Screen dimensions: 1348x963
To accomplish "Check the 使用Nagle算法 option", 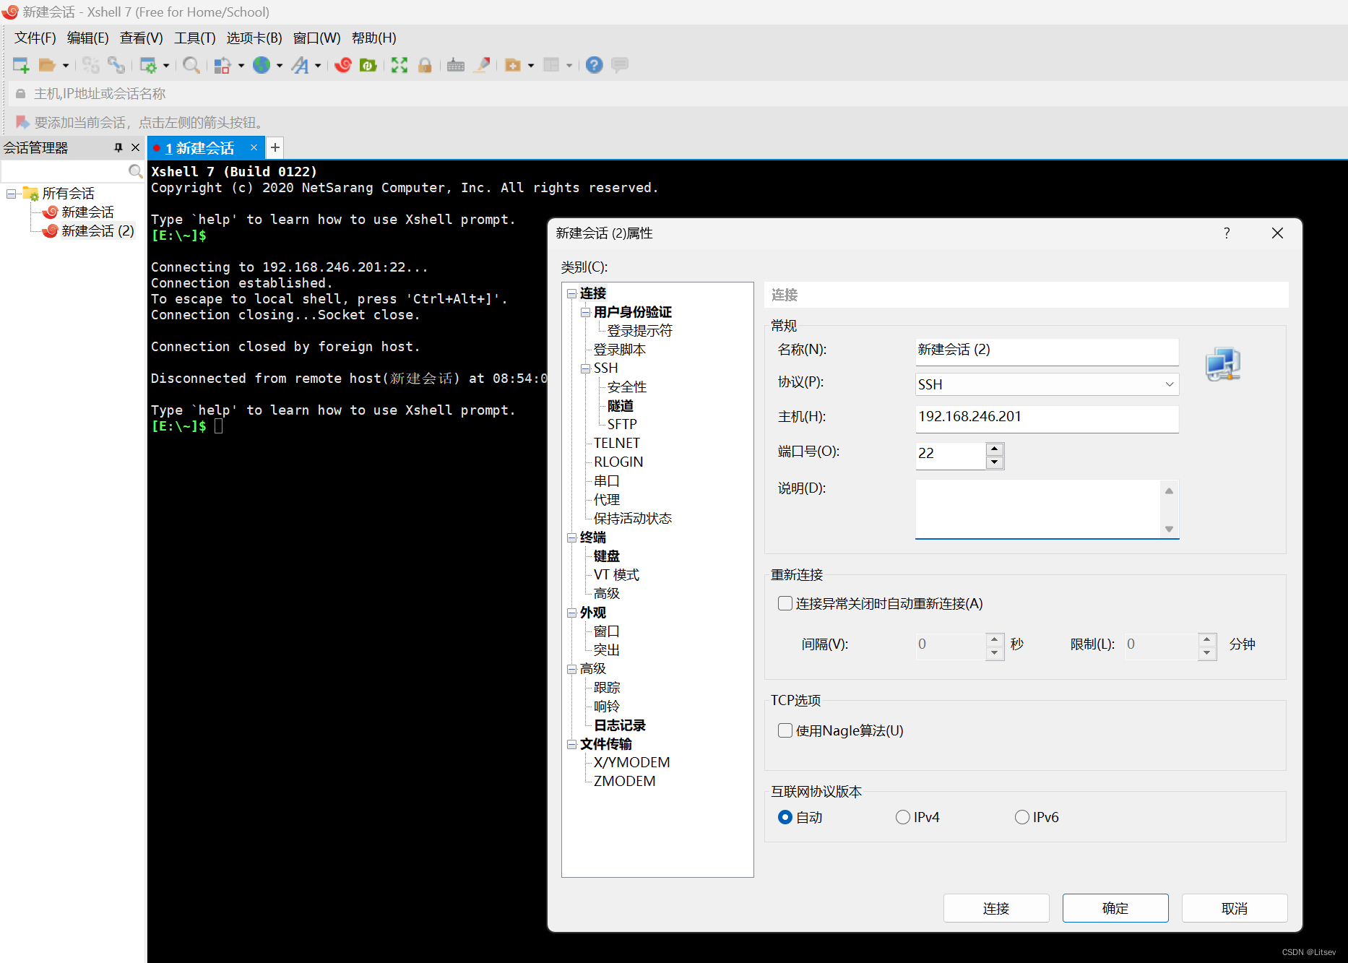I will click(x=785, y=730).
